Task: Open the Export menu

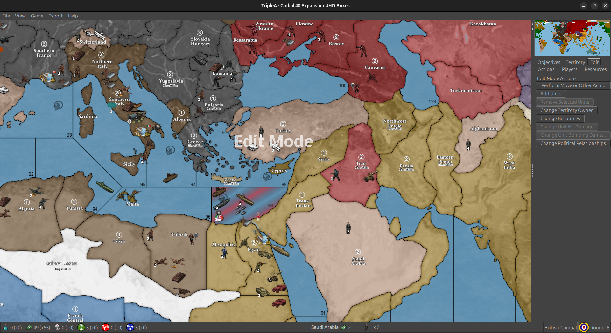Action: pyautogui.click(x=55, y=16)
